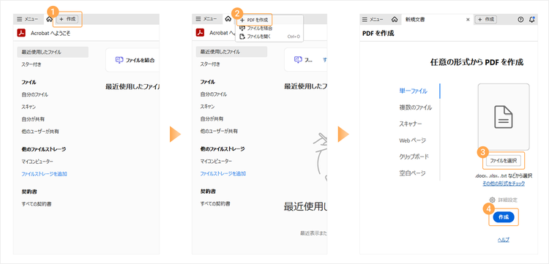Click the ファイルを結合 menu item icon

point(242,29)
